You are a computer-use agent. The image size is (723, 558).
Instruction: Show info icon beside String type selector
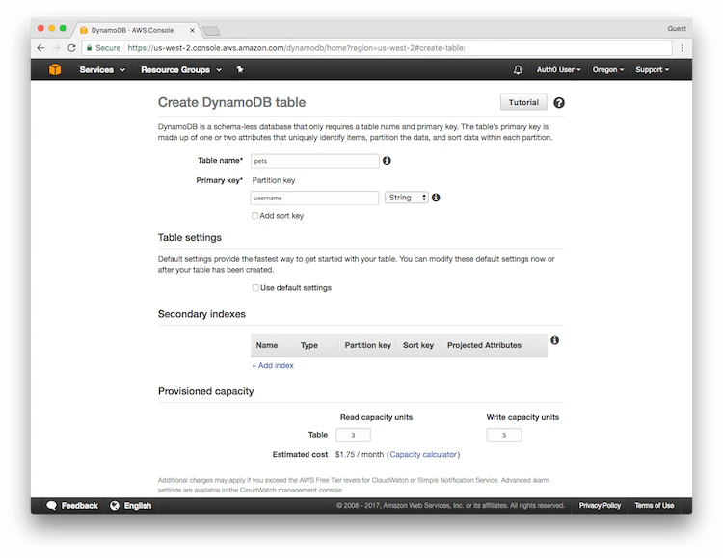[x=436, y=198]
